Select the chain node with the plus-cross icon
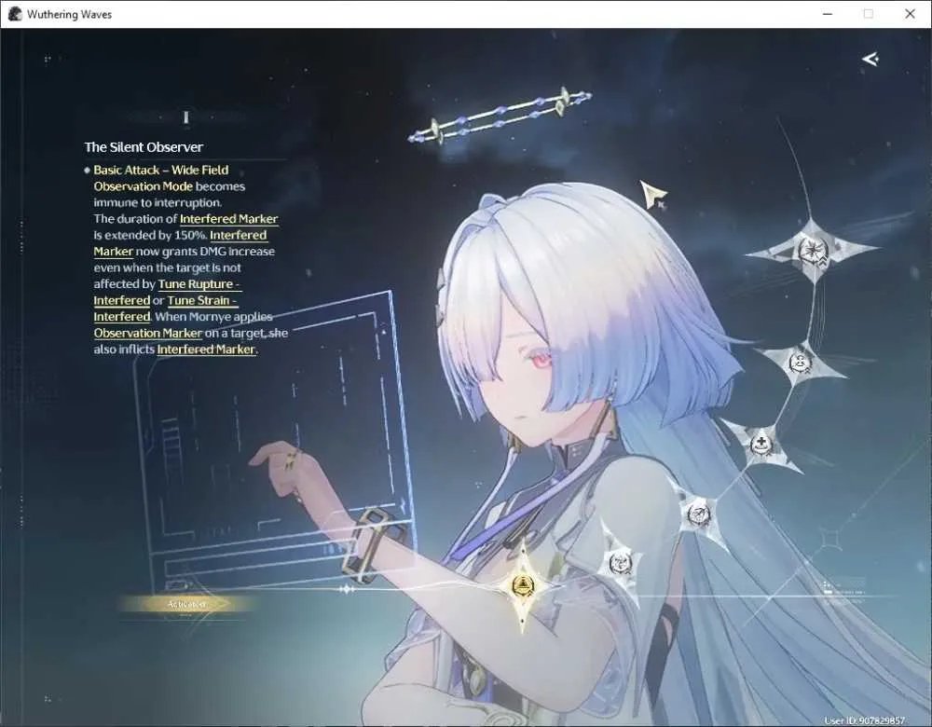This screenshot has width=932, height=727. pyautogui.click(x=761, y=445)
